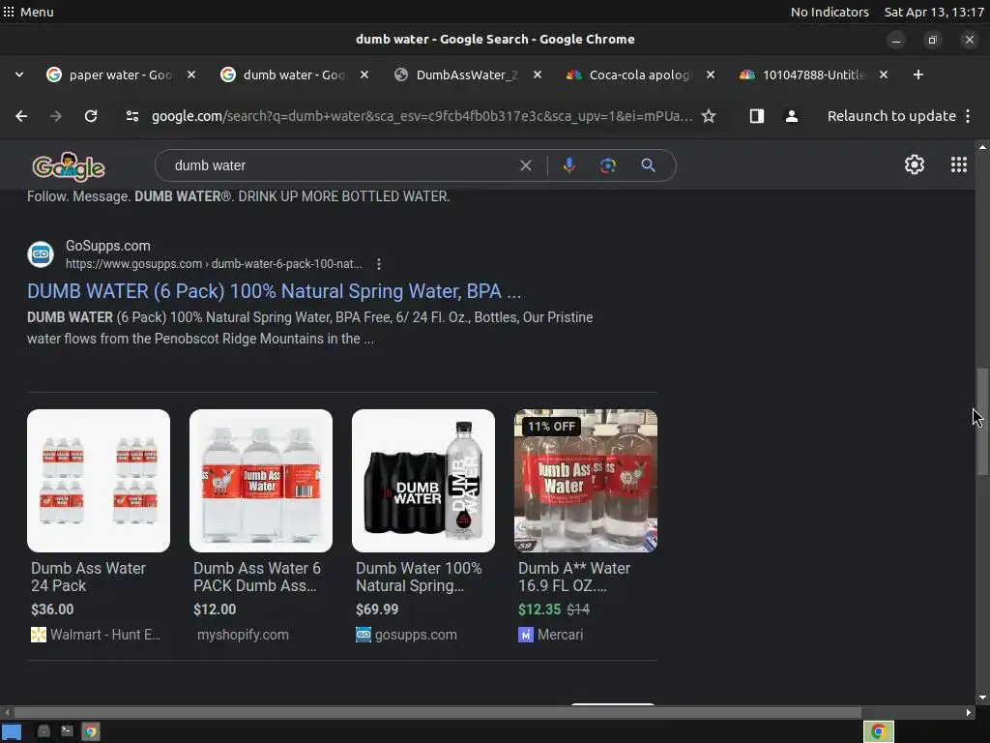Click the 11% OFF product thumbnail
Screen dimensions: 990x743
[586, 481]
